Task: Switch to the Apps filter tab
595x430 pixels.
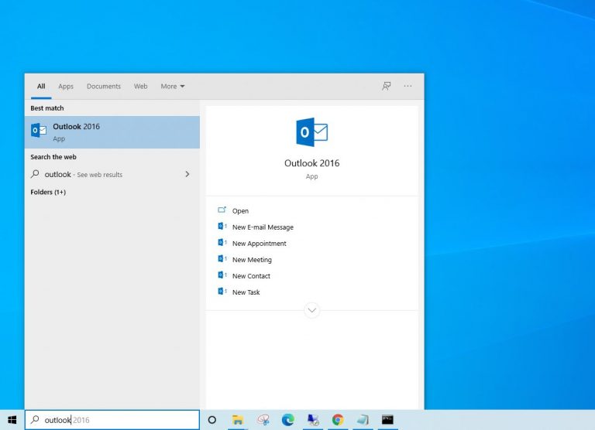Action: click(66, 87)
